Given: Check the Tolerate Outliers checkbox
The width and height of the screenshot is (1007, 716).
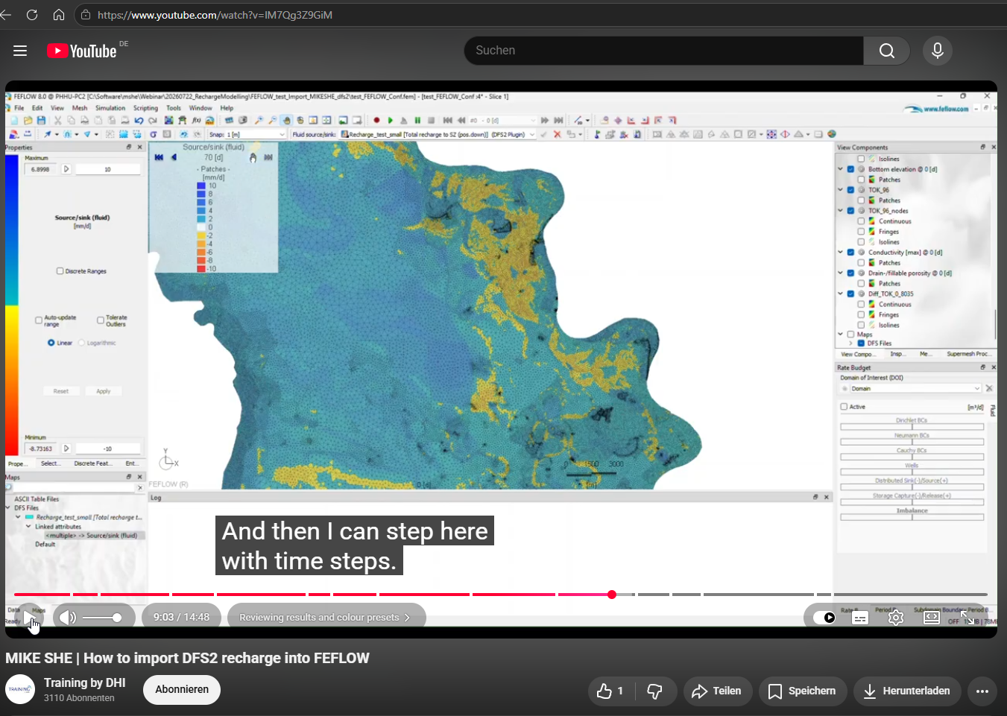Looking at the screenshot, I should point(101,320).
